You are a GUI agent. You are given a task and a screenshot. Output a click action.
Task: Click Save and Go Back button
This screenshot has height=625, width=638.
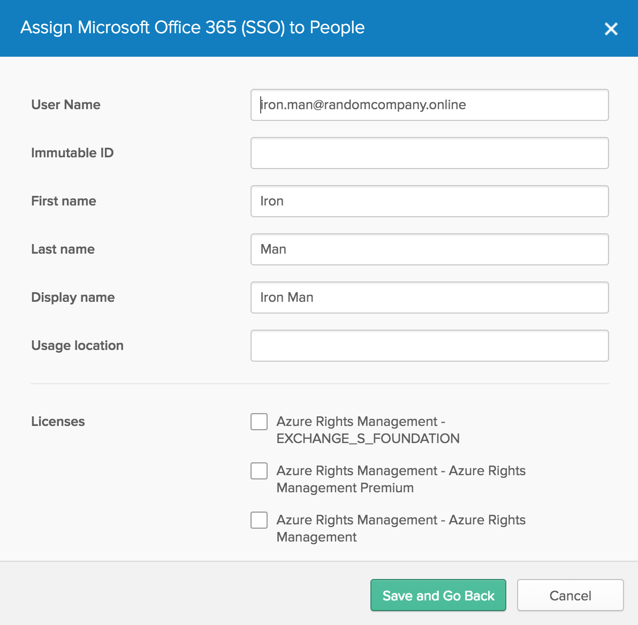coord(438,595)
